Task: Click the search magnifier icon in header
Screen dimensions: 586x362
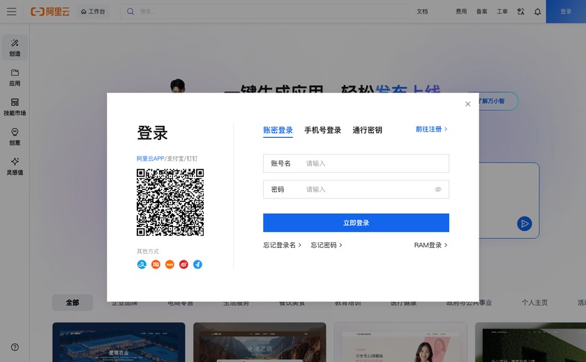Action: tap(130, 12)
